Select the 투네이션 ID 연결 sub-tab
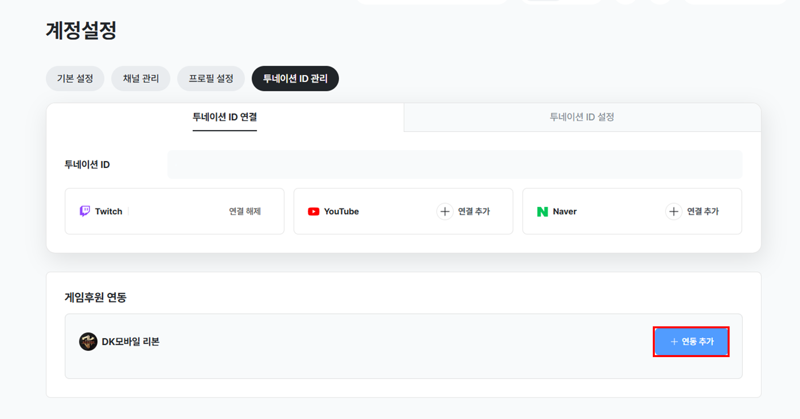 (x=225, y=117)
